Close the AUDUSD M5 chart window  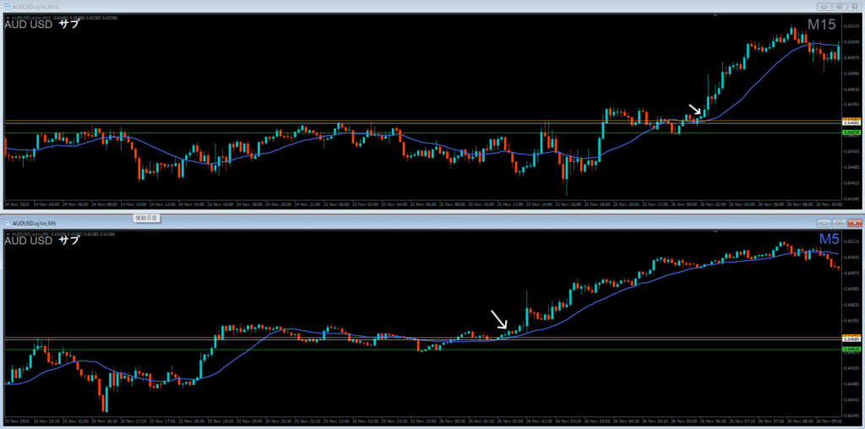(853, 223)
